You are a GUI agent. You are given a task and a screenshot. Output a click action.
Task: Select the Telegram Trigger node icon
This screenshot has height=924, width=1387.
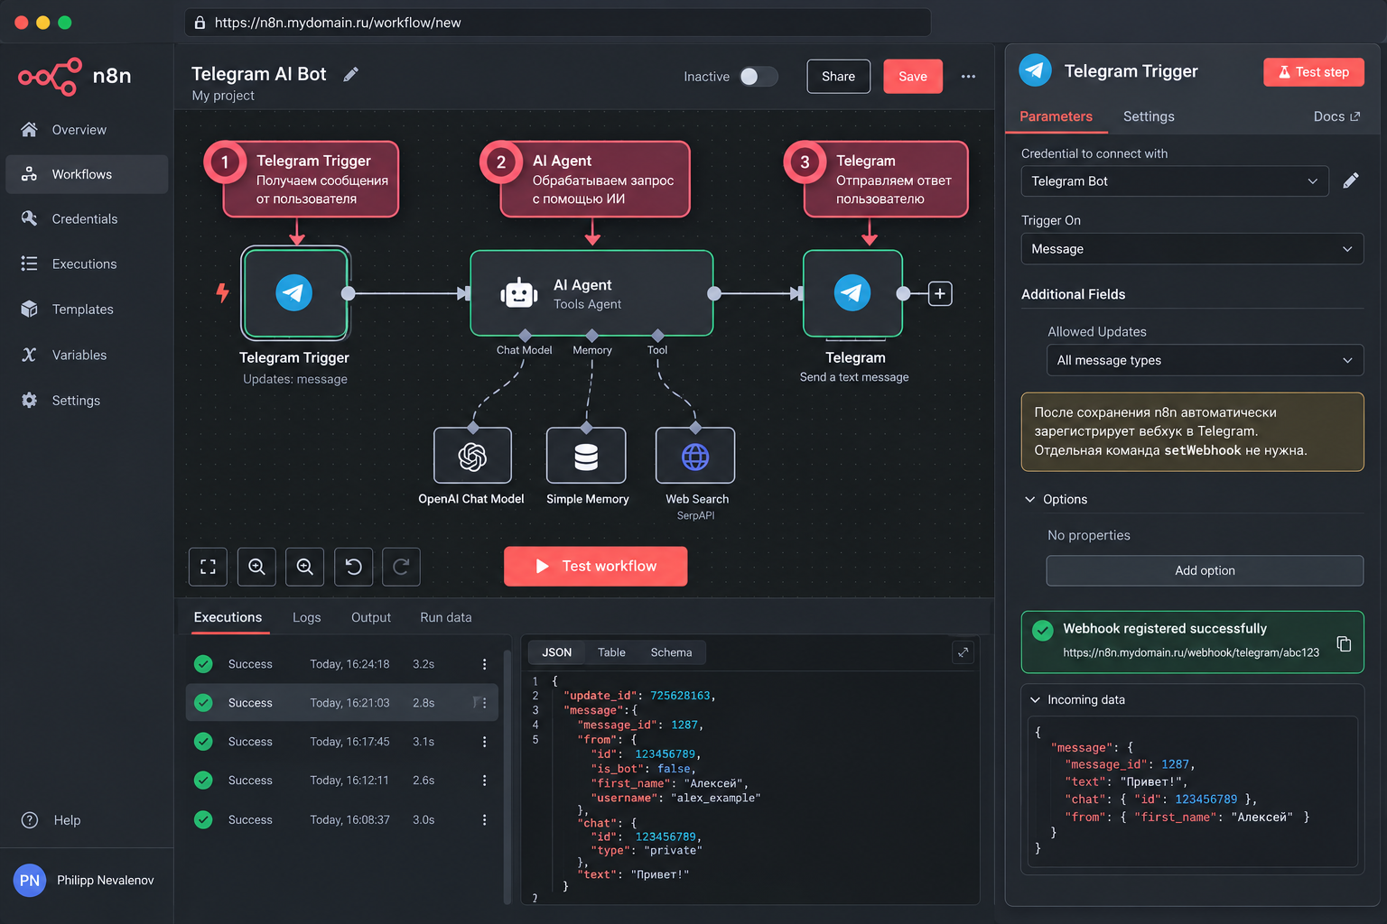294,293
